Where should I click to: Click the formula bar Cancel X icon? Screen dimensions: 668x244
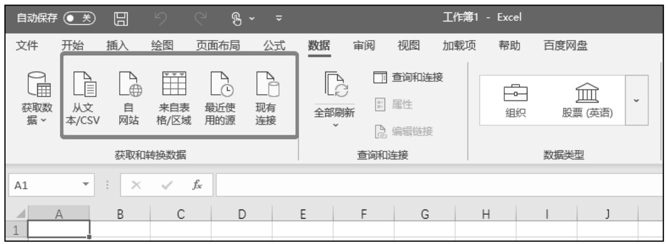click(x=136, y=185)
